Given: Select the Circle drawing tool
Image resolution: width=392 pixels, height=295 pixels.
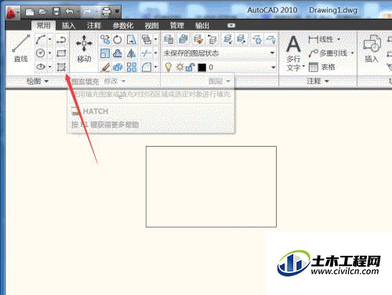Looking at the screenshot, I should point(41,53).
